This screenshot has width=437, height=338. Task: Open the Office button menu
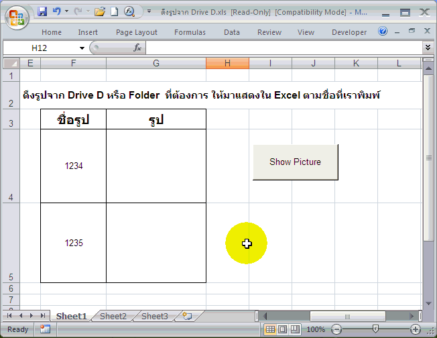(17, 17)
